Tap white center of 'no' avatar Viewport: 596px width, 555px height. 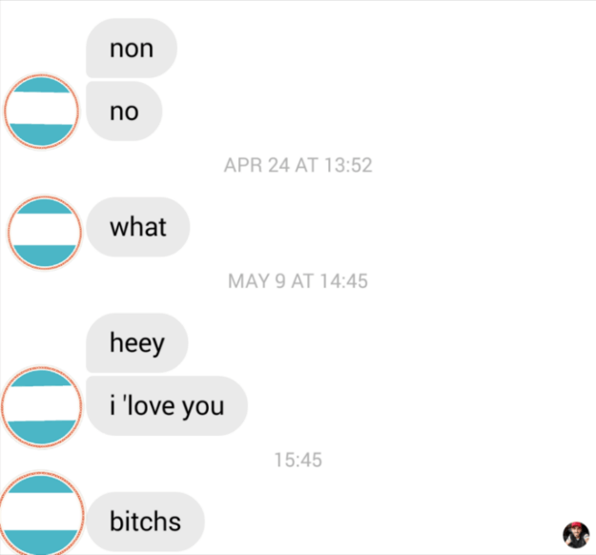(x=41, y=109)
